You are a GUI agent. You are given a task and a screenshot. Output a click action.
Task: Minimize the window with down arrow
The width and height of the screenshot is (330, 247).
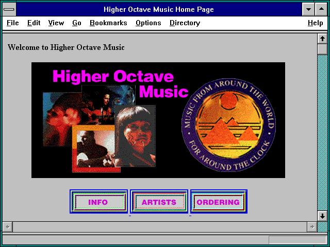[x=308, y=9]
